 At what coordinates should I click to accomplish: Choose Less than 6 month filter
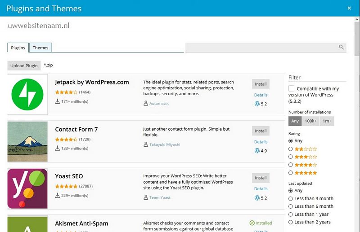tap(290, 206)
